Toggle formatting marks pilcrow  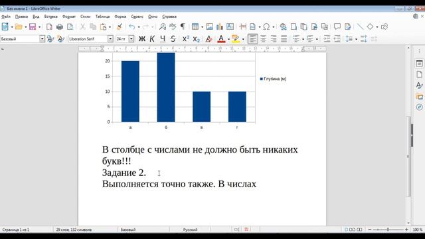(x=183, y=27)
